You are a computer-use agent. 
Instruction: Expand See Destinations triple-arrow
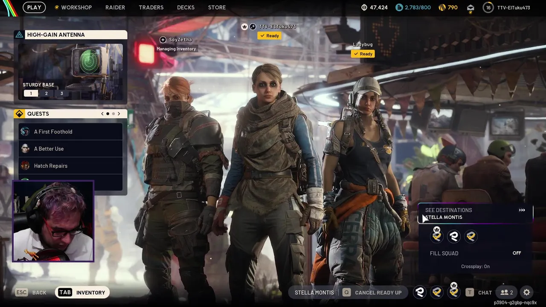click(x=522, y=210)
